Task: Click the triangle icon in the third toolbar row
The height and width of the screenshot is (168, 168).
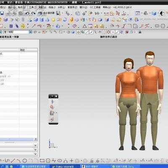Action: point(84,26)
